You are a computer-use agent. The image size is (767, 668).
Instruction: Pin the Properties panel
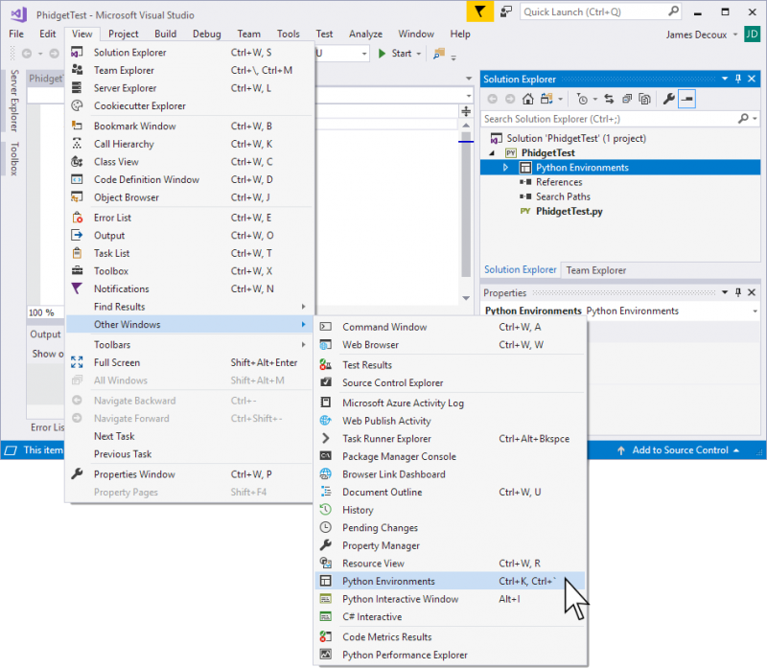738,292
